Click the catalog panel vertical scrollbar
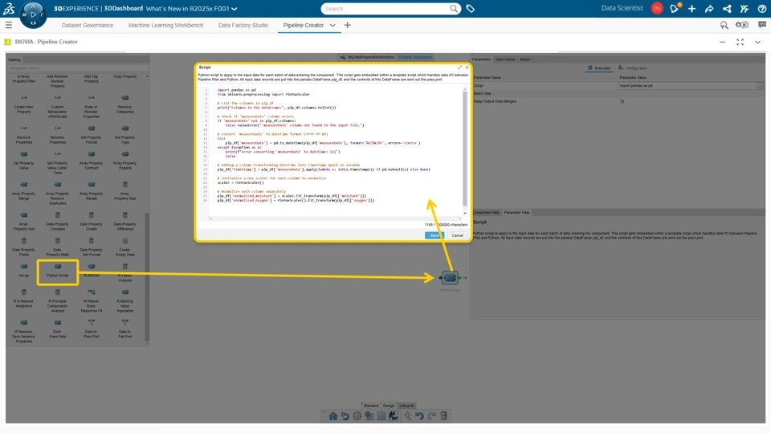The image size is (771, 433). click(x=146, y=276)
